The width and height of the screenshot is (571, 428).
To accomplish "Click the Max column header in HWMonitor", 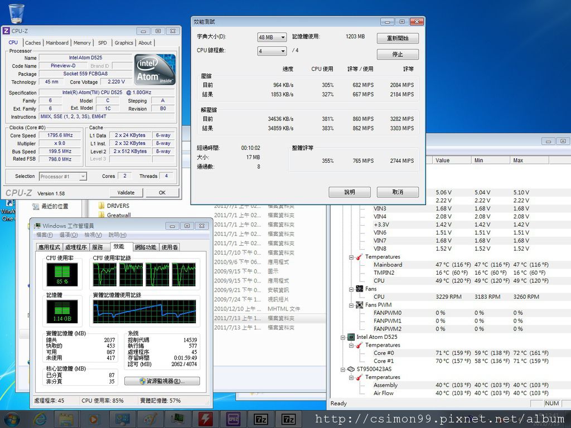I will pos(530,160).
